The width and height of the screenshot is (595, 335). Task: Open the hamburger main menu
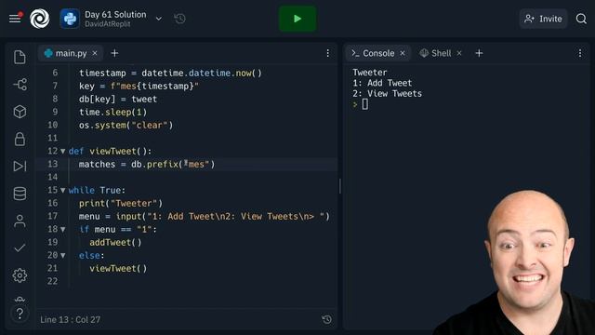pyautogui.click(x=16, y=18)
